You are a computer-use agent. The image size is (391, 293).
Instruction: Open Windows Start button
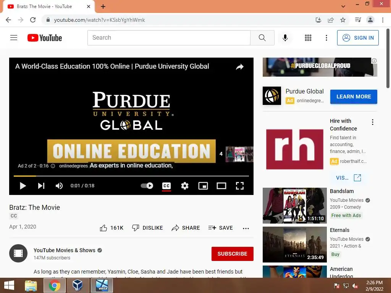click(x=9, y=285)
